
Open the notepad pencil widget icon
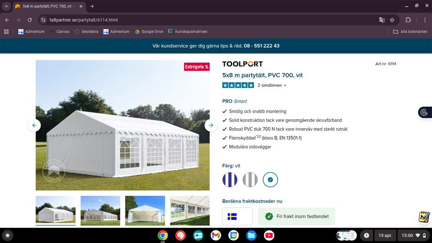tap(424, 217)
